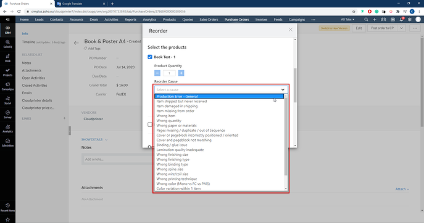Click Switch to New Version
Image resolution: width=424 pixels, height=223 pixels.
[335, 28]
